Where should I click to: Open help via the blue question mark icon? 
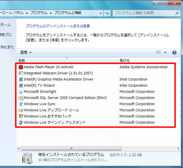coord(174,52)
